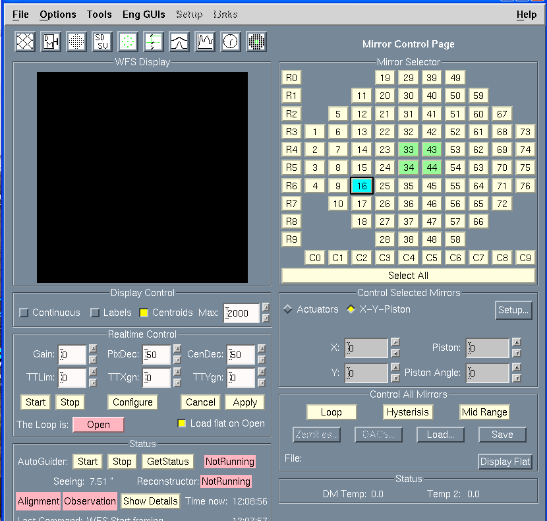
Task: Click the black dot grid toolbar icon
Action: [76, 42]
